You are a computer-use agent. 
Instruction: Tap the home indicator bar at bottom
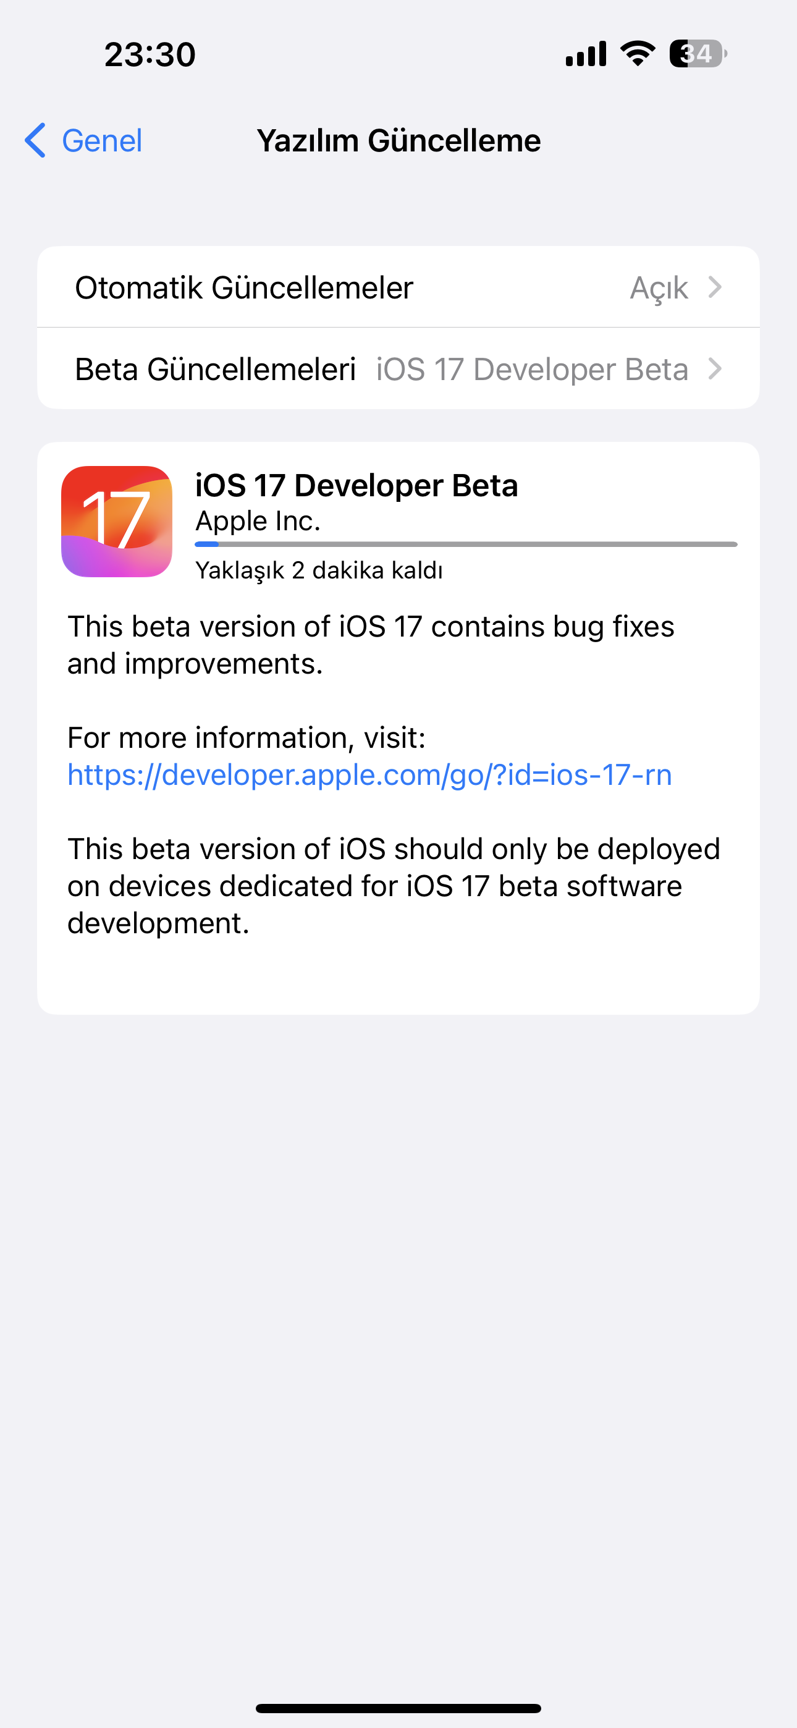[399, 1708]
